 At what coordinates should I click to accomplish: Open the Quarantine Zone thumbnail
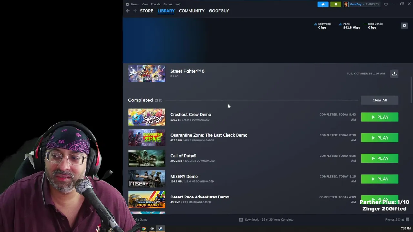146,138
